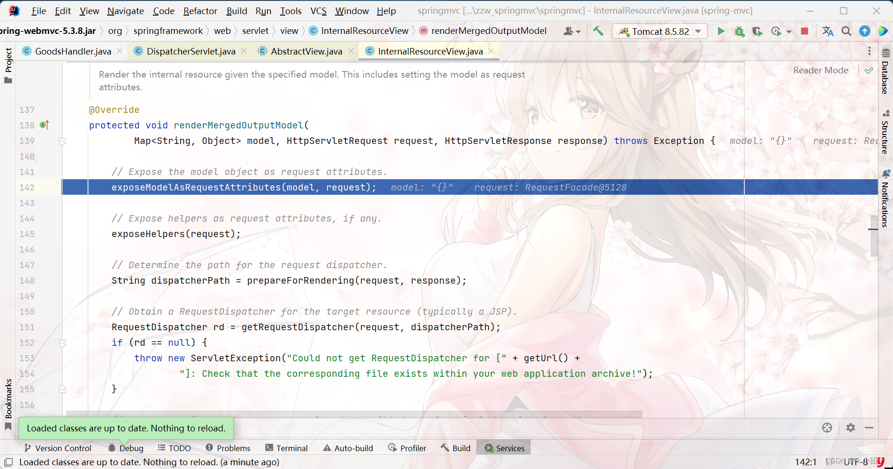Click the horizontal editor scrollbar
This screenshot has height=469, width=893.
(x=354, y=414)
